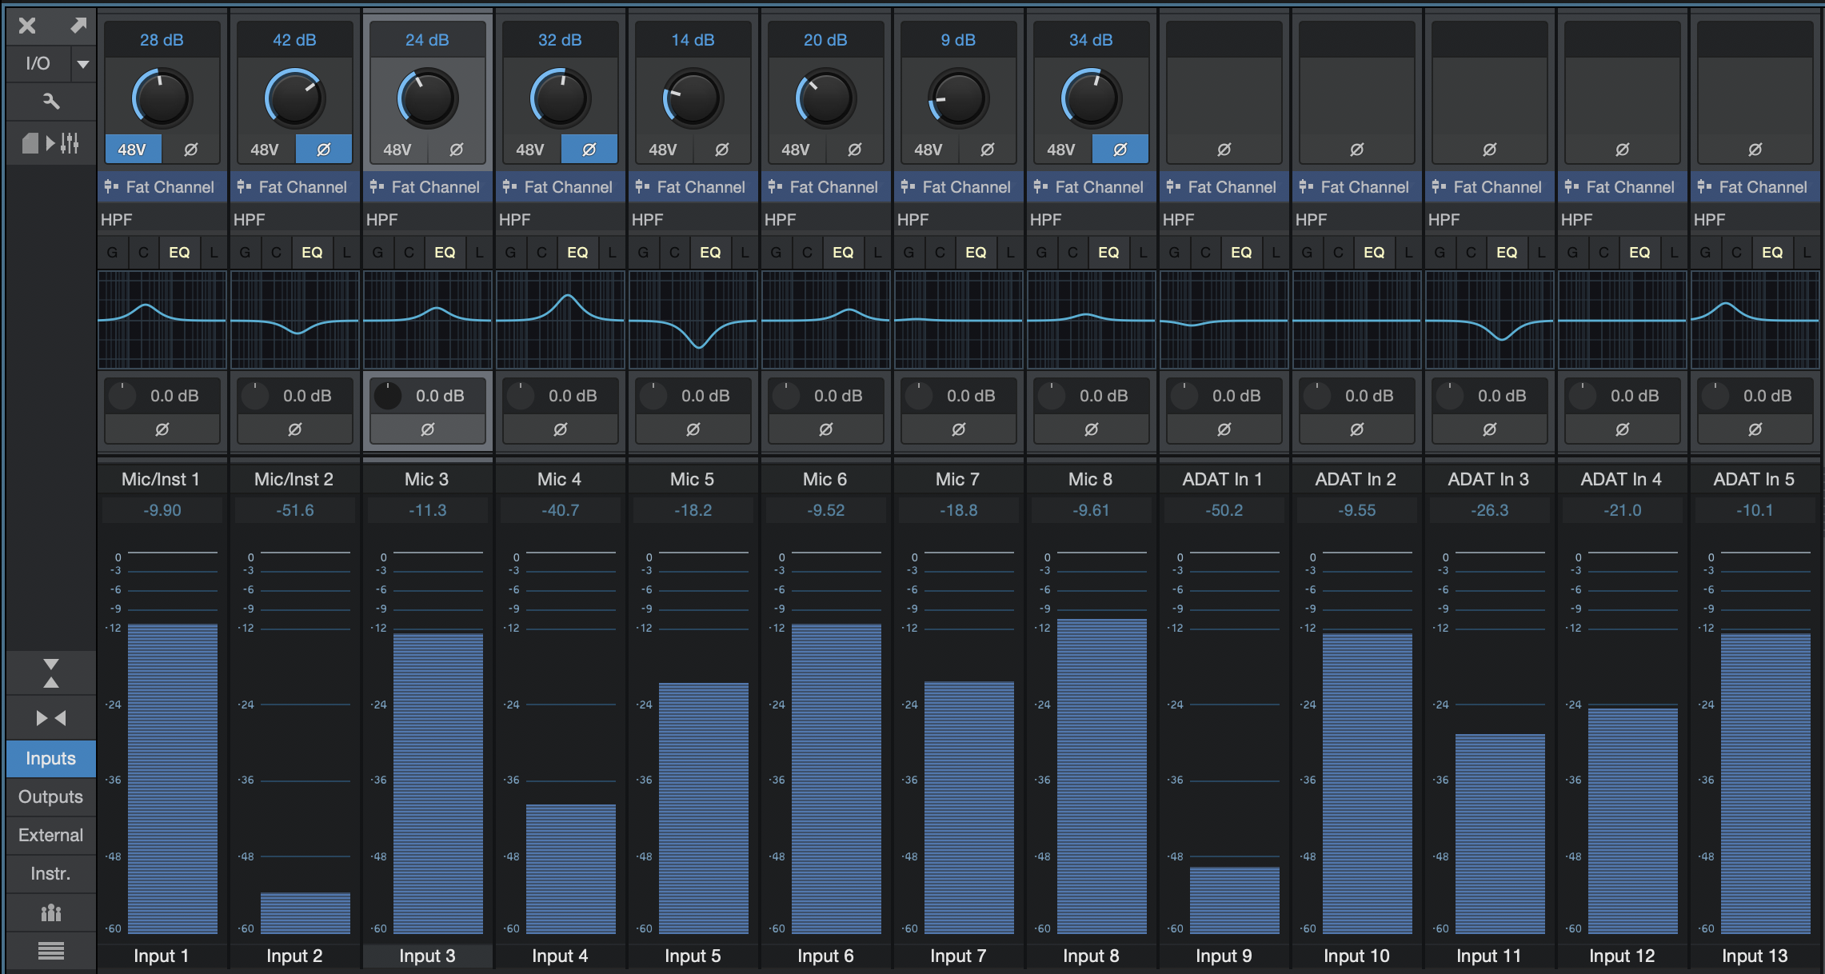The image size is (1825, 974).
Task: Expand the HPF section on ADAT In 1
Action: (x=1223, y=218)
